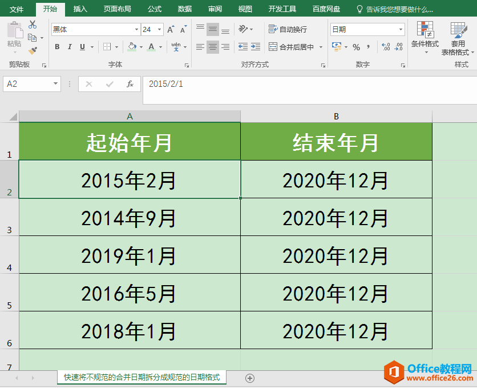
Task: Open alignment group dialog launcher
Action: tap(323, 65)
